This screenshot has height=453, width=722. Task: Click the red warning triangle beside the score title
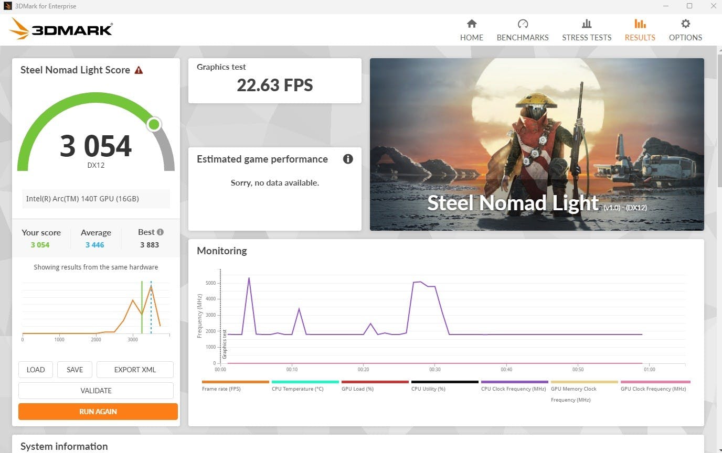coord(139,70)
